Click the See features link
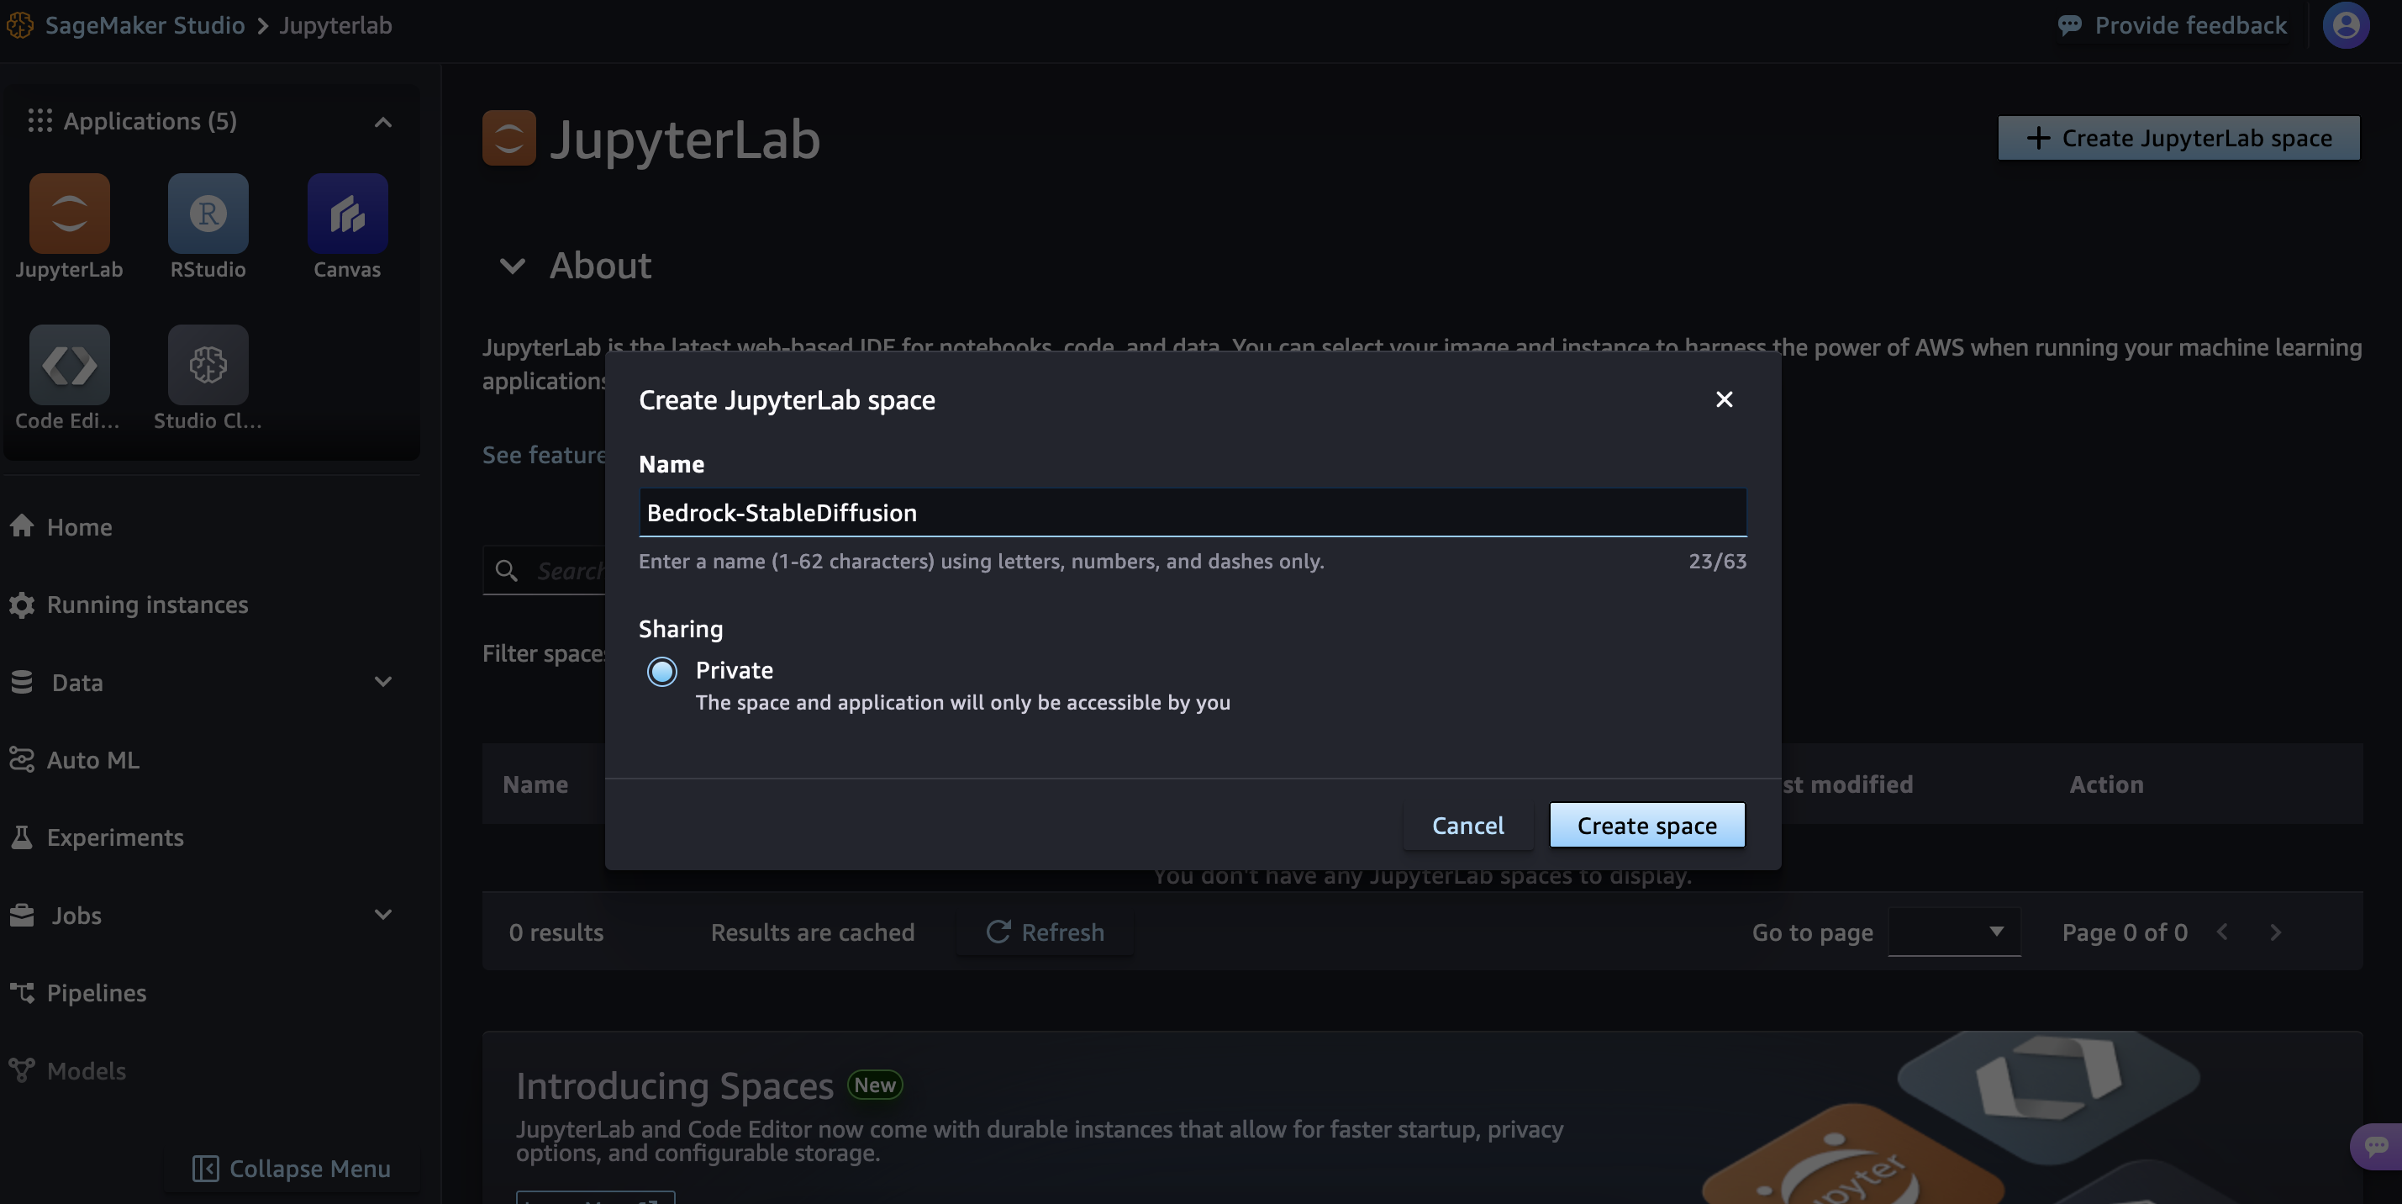Screen dimensions: 2402x1204 point(544,454)
